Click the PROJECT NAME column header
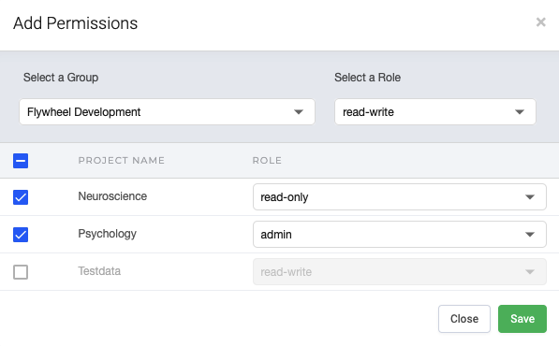The height and width of the screenshot is (346, 559). (x=121, y=161)
